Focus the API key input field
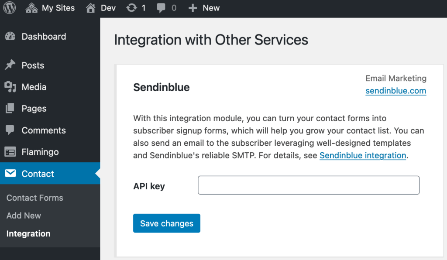 (309, 185)
